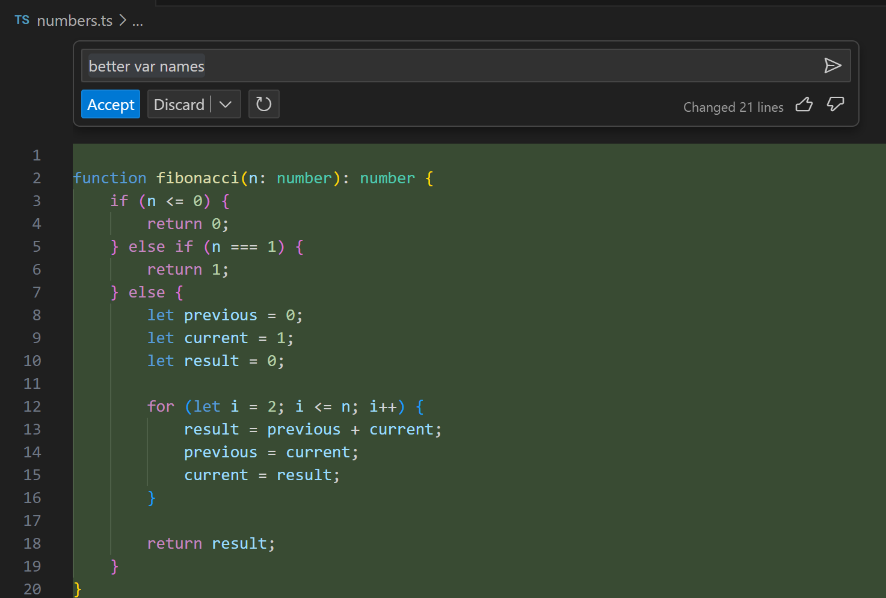Click line number 20 in the gutter
886x598 pixels.
[x=32, y=589]
